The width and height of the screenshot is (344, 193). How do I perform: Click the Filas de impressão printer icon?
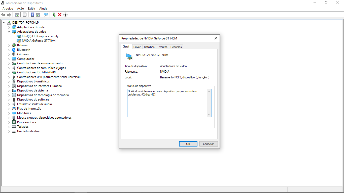[x=14, y=109]
